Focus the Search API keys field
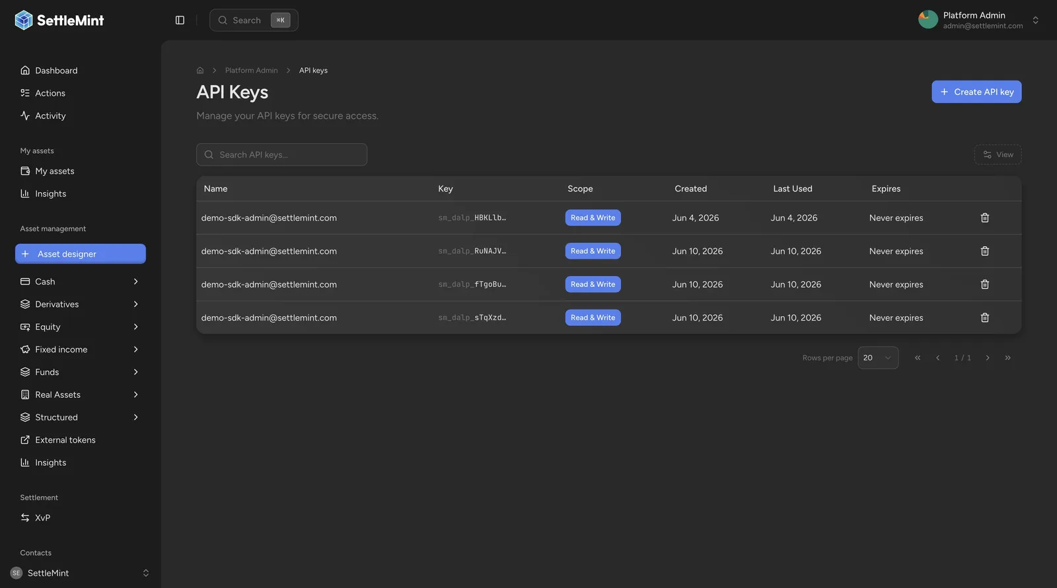The width and height of the screenshot is (1057, 588). click(281, 154)
